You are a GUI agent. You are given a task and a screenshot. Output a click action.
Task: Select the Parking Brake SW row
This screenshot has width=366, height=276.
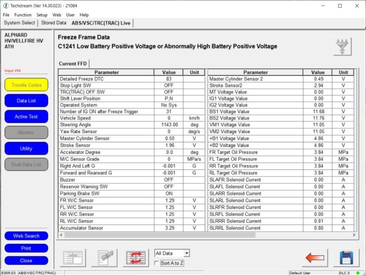131,194
